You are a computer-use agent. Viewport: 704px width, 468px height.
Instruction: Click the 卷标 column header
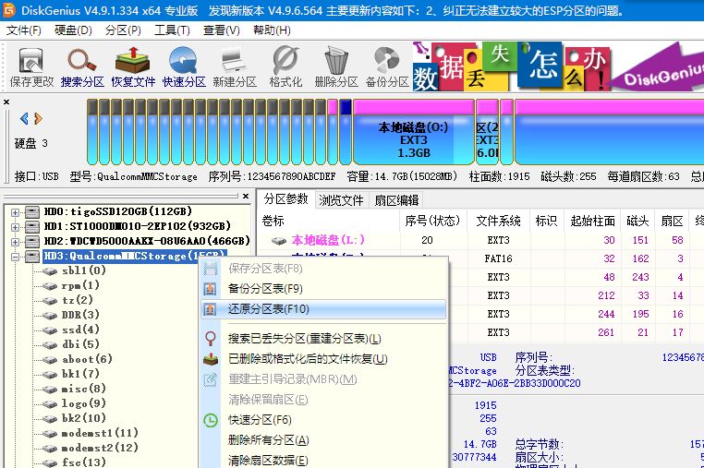pos(273,221)
